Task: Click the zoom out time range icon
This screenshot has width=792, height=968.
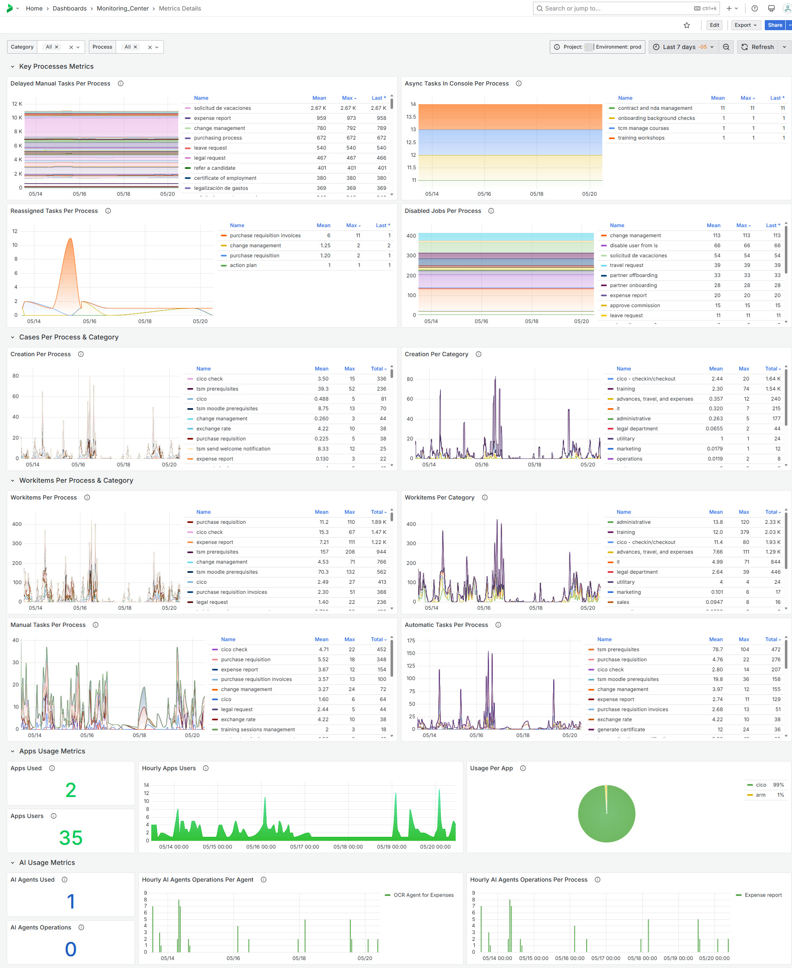Action: (x=726, y=47)
